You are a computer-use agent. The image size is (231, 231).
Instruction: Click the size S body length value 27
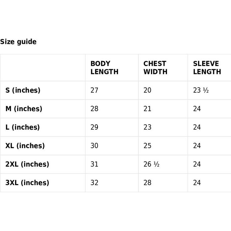pyautogui.click(x=94, y=90)
